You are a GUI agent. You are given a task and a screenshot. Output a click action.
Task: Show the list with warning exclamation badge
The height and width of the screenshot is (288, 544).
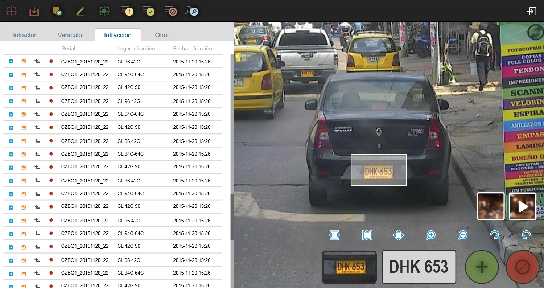coord(127,11)
